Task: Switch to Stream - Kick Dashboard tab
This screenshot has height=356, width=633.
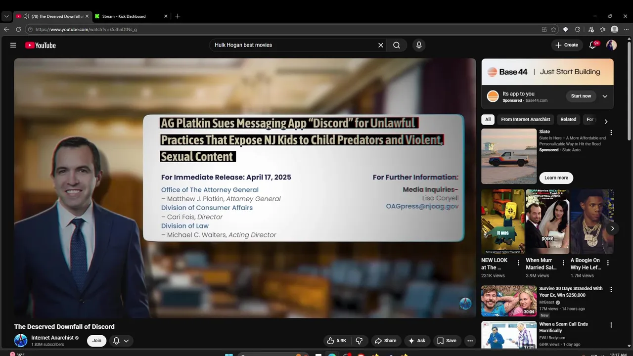Action: click(131, 16)
